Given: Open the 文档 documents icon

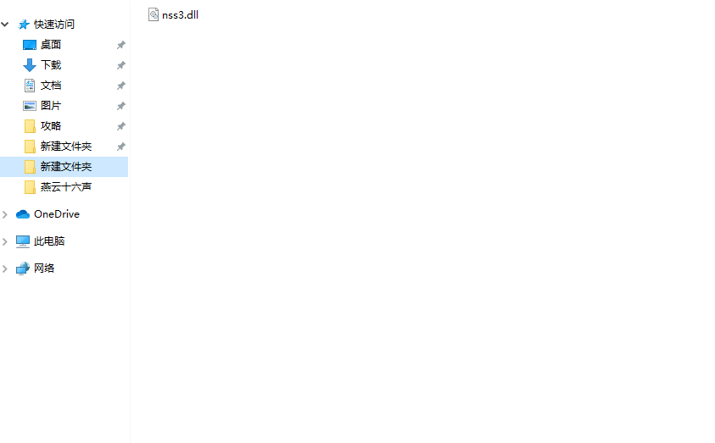Looking at the screenshot, I should [30, 86].
